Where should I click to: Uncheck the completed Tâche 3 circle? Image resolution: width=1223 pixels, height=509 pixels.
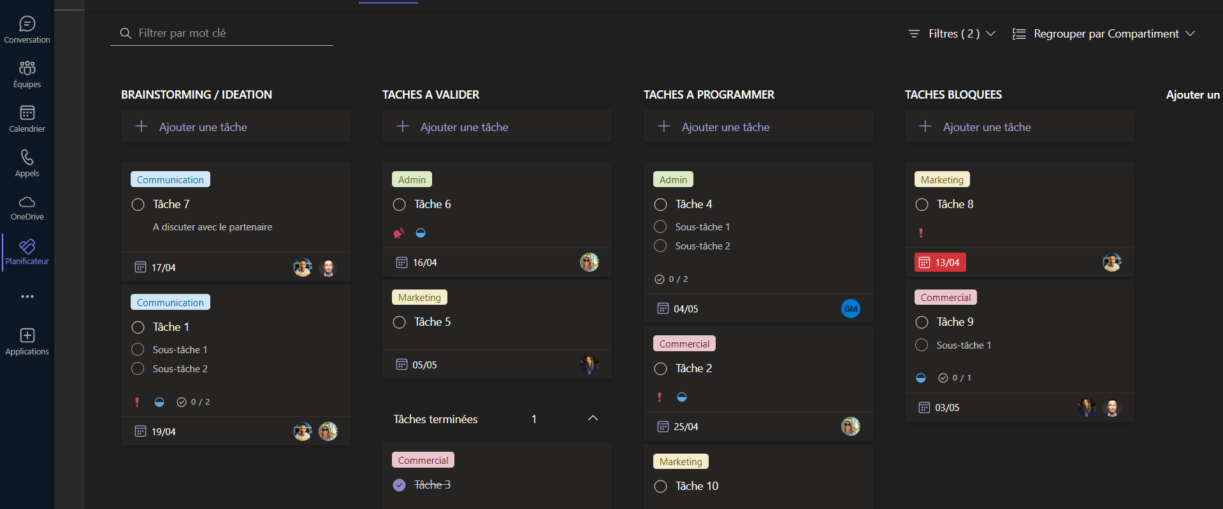(x=400, y=485)
